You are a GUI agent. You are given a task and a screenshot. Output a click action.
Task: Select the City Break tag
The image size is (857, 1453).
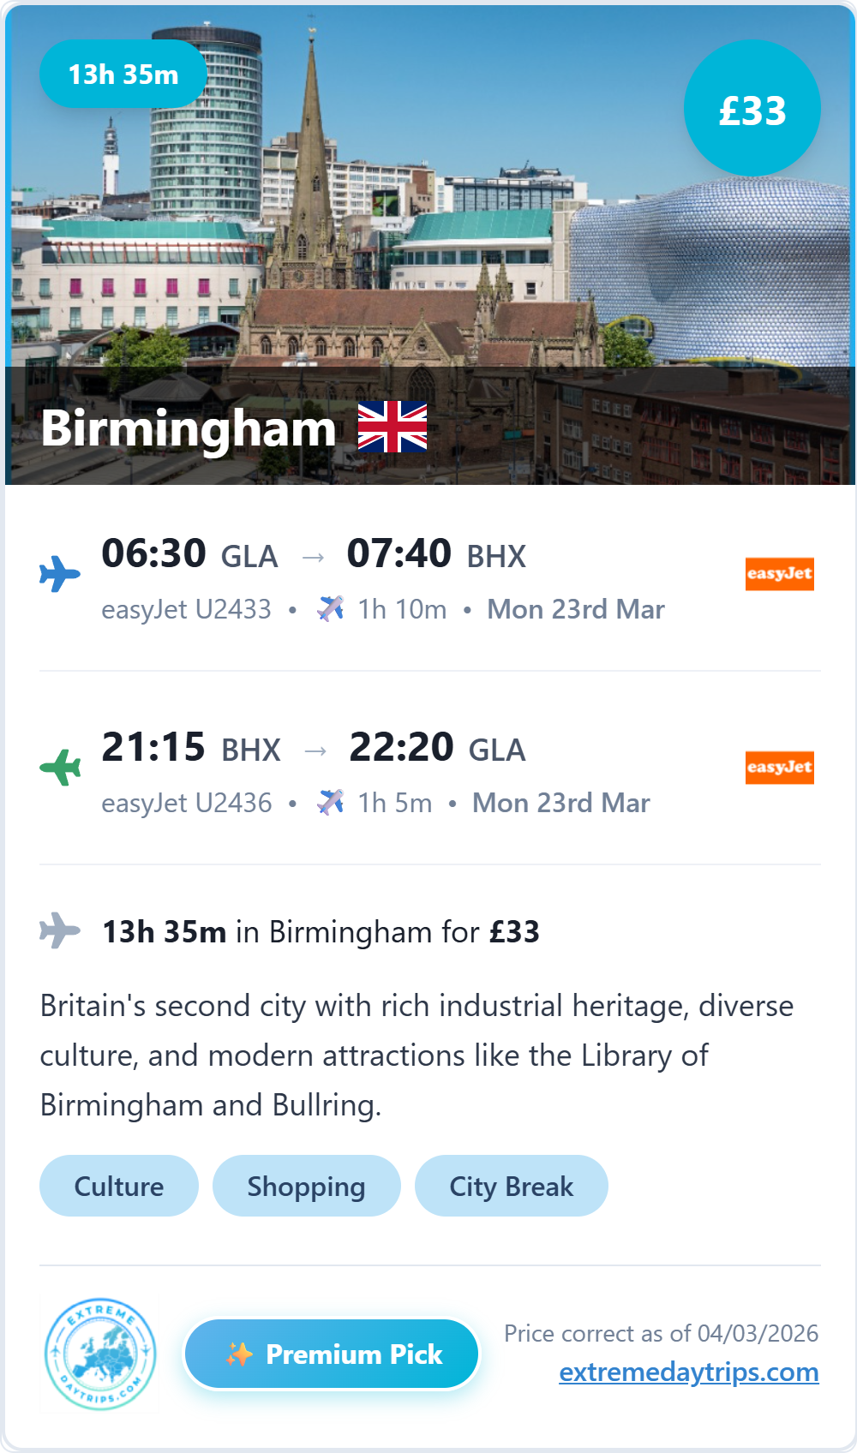511,1186
